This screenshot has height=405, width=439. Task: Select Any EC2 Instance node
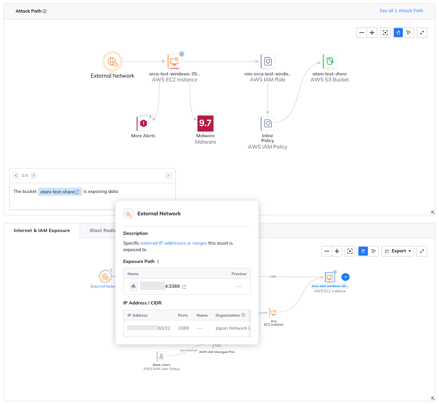(274, 313)
